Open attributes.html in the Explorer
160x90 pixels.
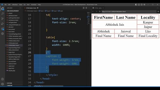tap(13, 15)
